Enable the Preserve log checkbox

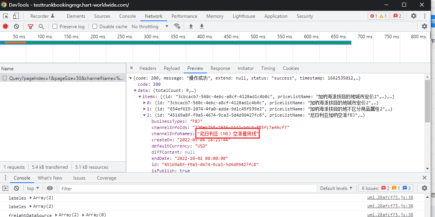click(x=55, y=26)
